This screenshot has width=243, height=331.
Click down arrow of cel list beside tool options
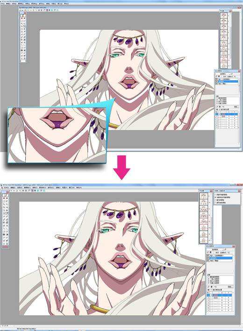click(211, 240)
